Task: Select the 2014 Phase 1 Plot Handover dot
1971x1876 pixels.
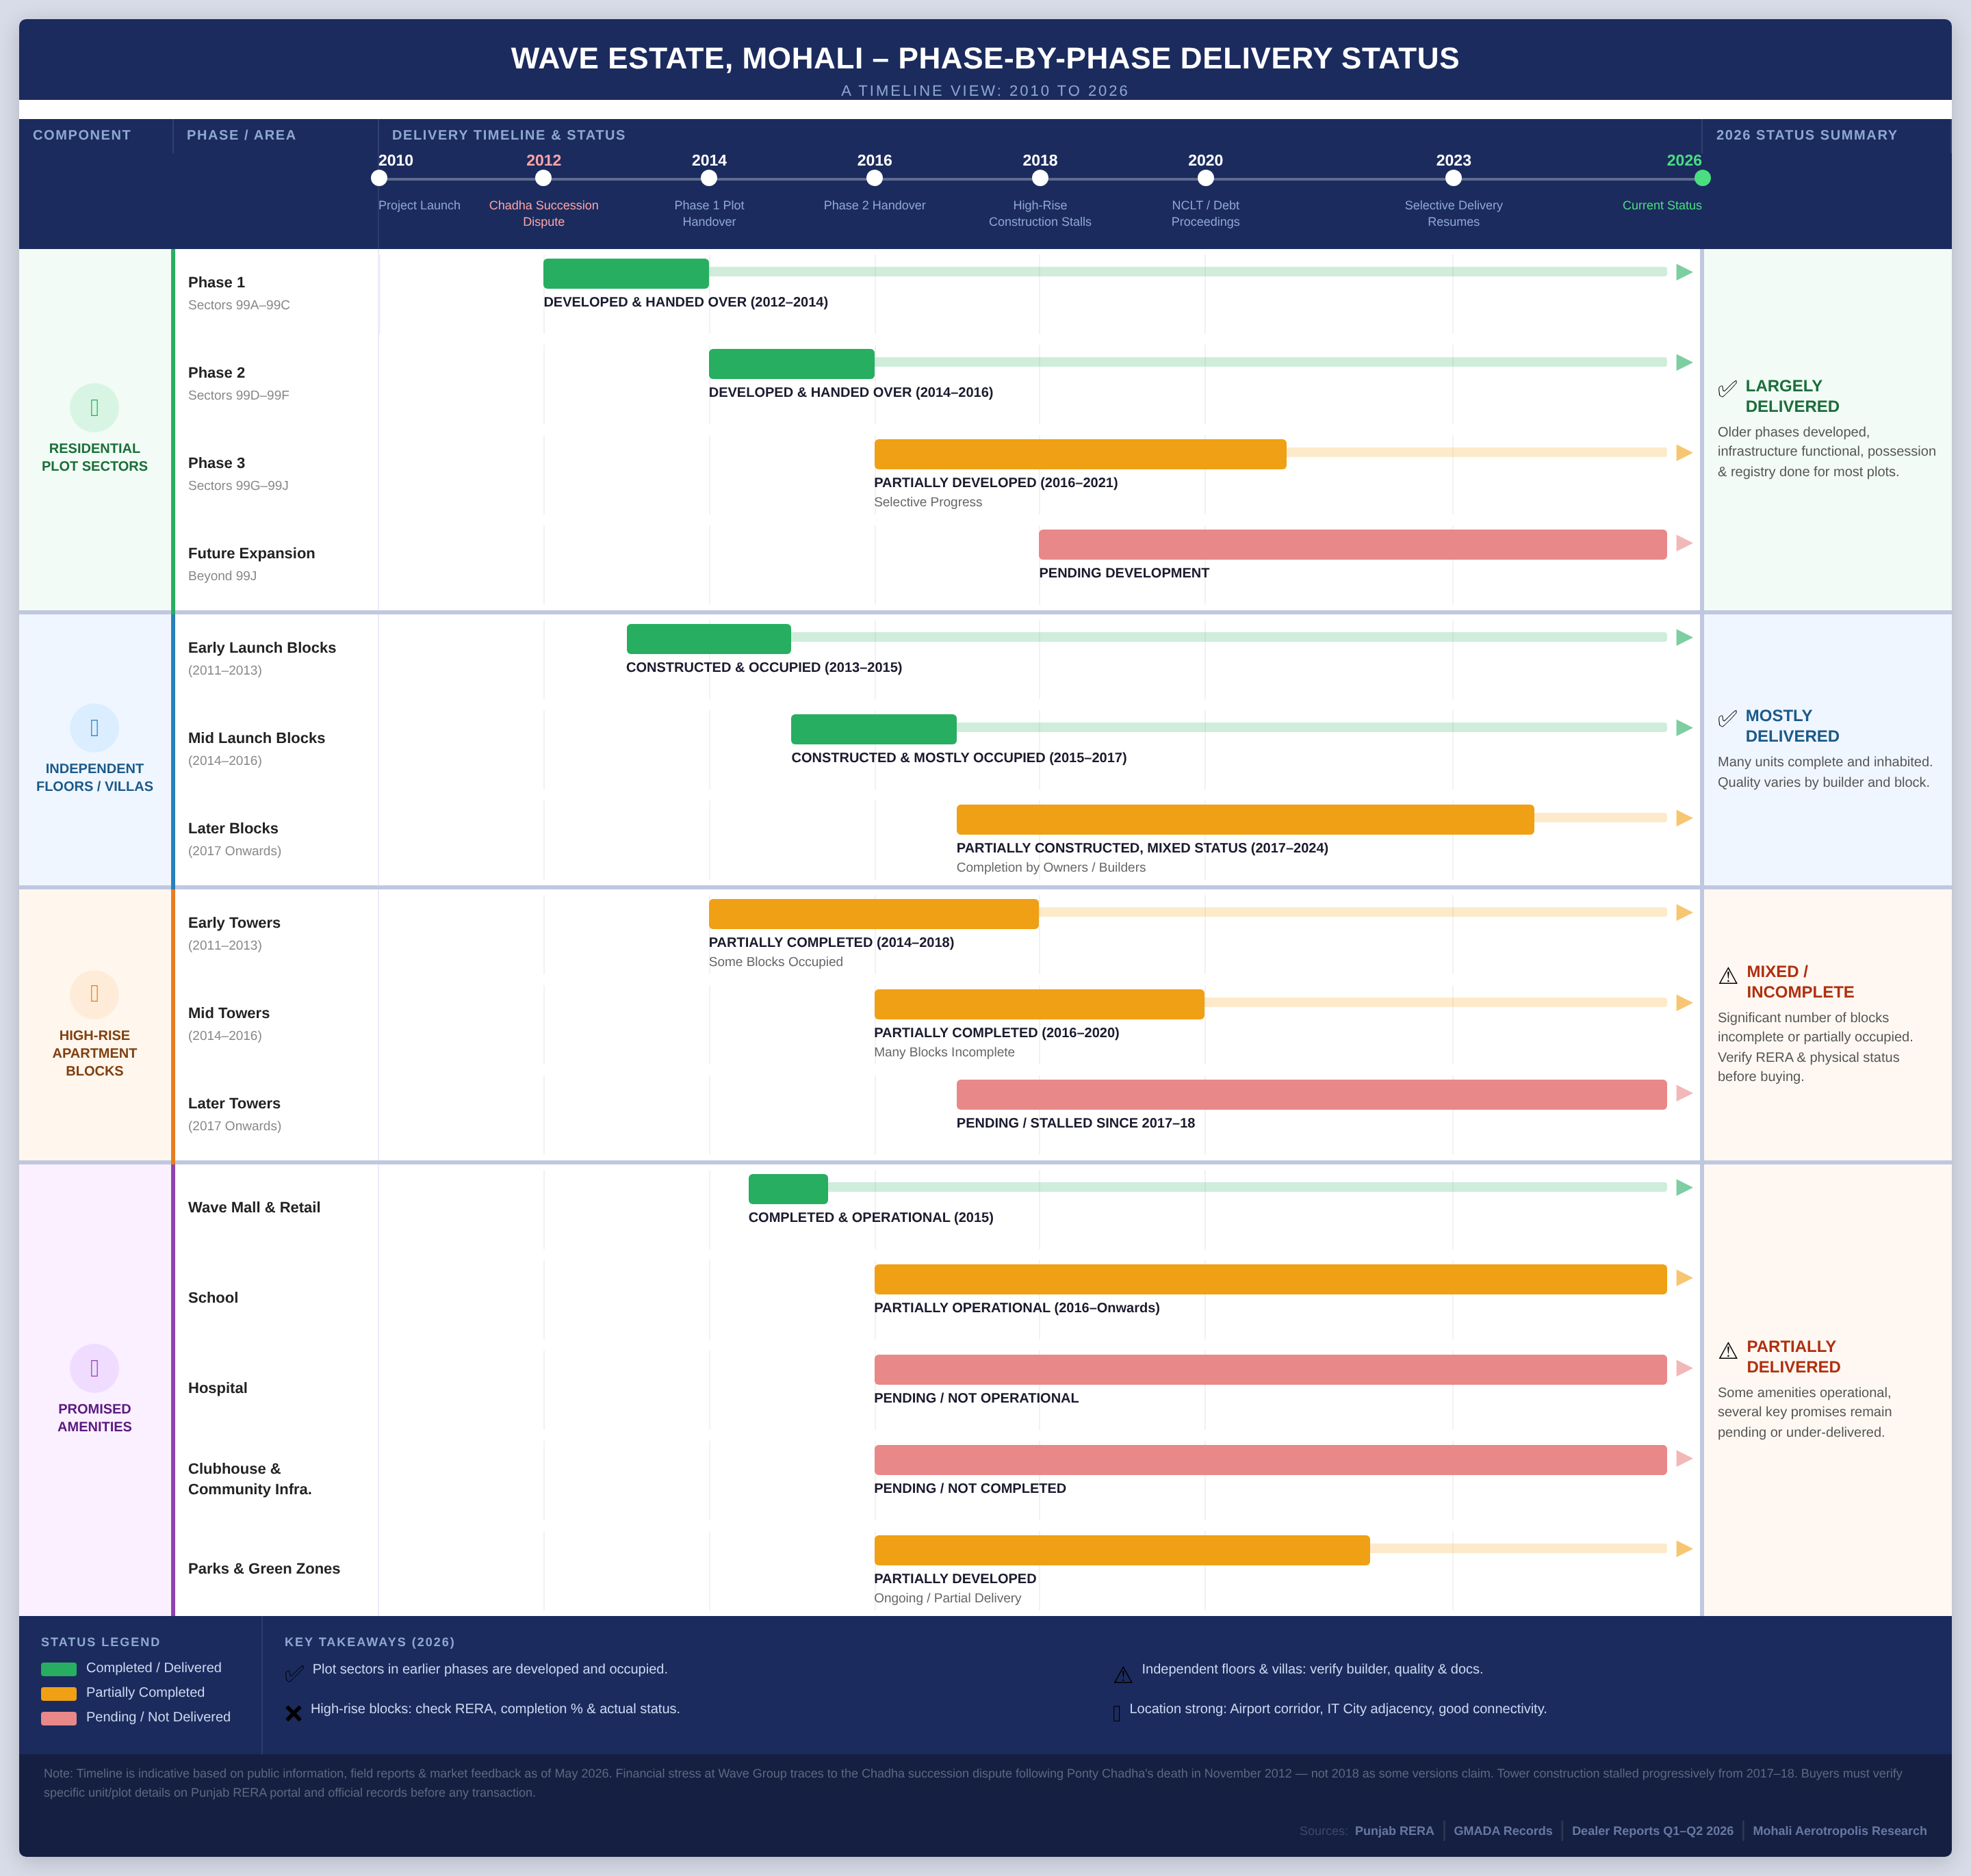Action: tap(710, 178)
